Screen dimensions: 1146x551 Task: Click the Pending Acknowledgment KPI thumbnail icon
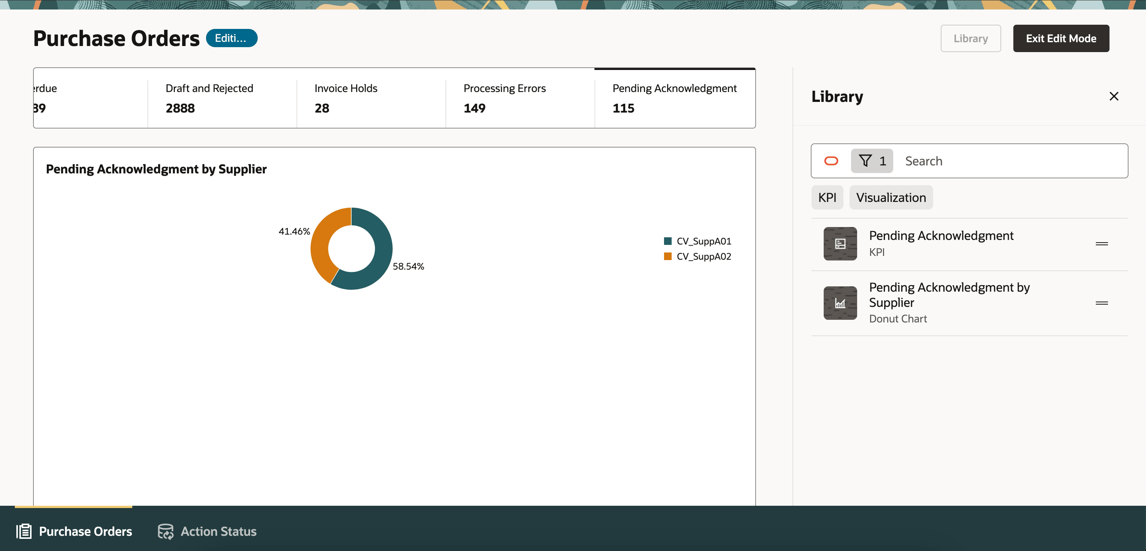pyautogui.click(x=840, y=244)
